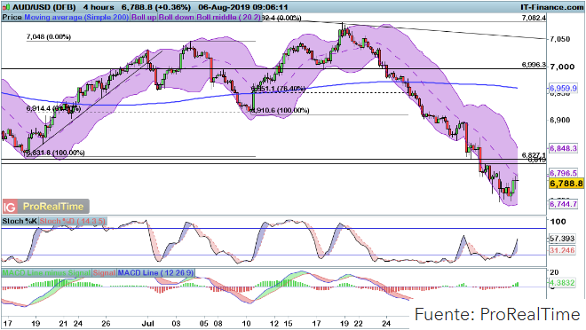Click the red stochastic value 31.246
Image resolution: width=586 pixels, height=330 pixels.
coord(562,250)
